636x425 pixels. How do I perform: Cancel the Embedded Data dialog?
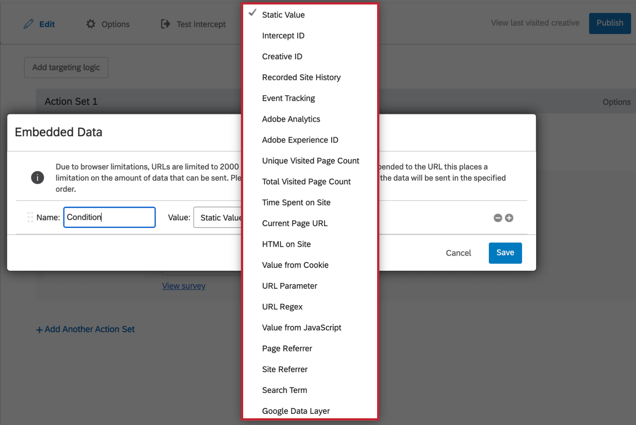tap(458, 253)
